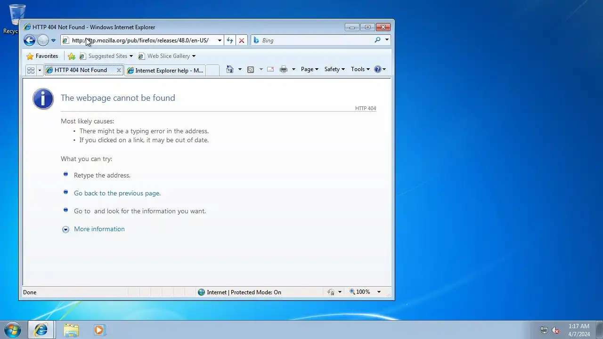Click the Quick Tabs grid icon
This screenshot has width=603, height=339.
pos(31,70)
